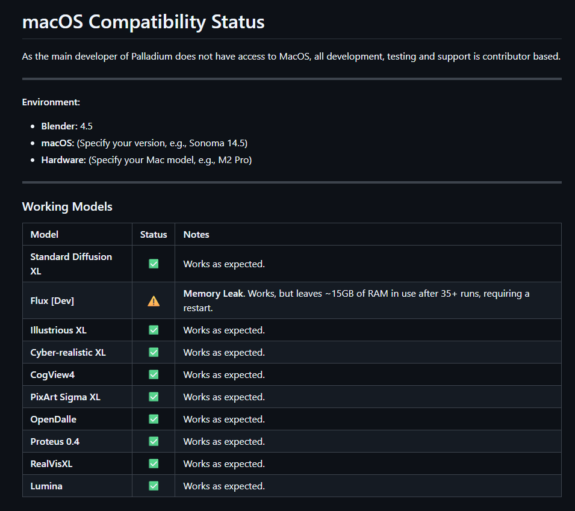The image size is (575, 511).
Task: Select the CogView4 model cell
Action: [x=78, y=374]
